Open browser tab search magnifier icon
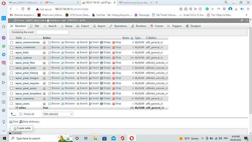This screenshot has width=252, height=142. click(226, 2)
